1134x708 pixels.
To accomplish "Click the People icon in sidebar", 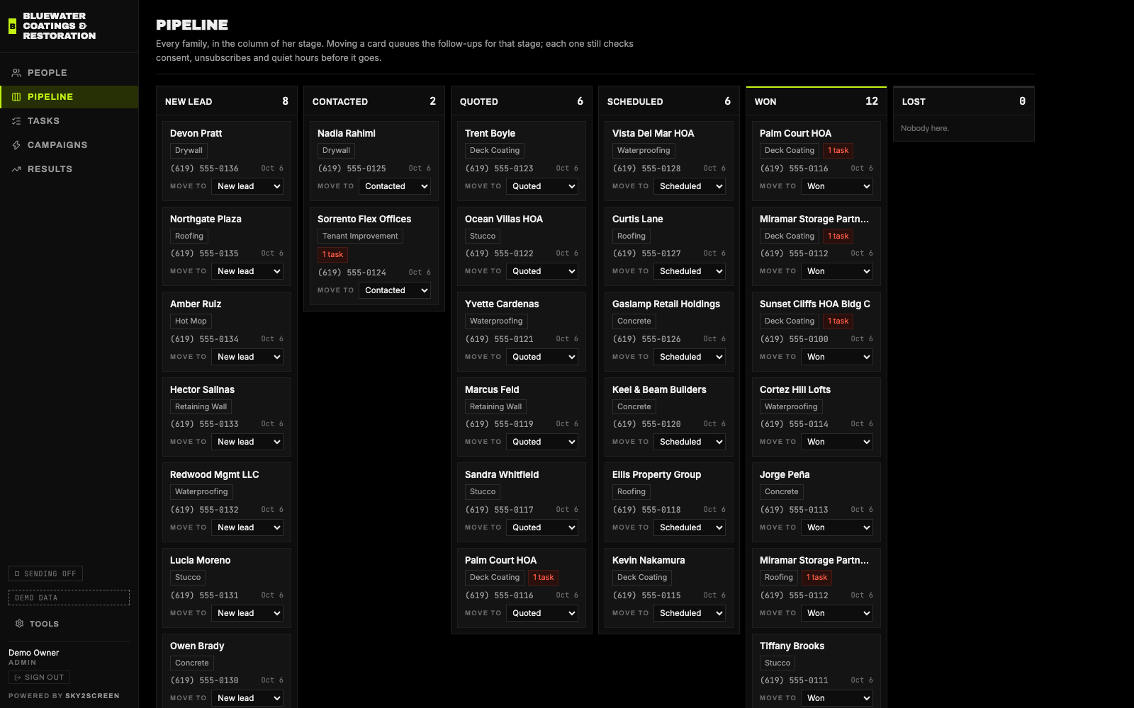I will (x=16, y=73).
